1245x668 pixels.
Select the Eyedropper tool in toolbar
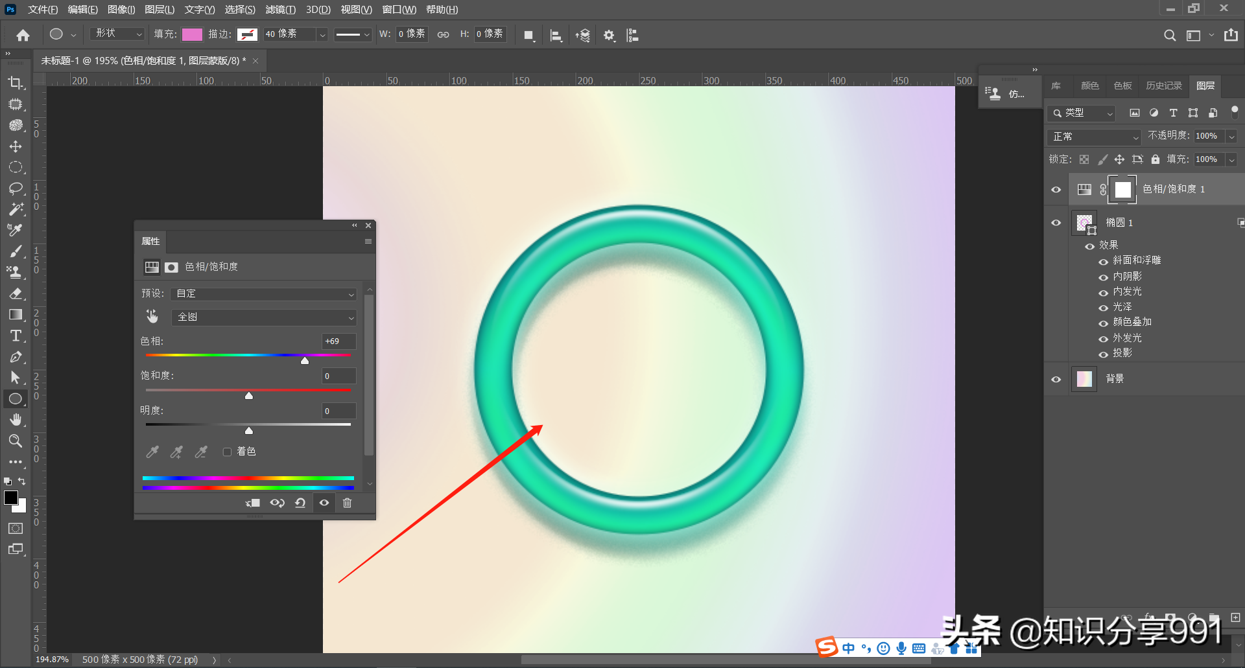[x=15, y=230]
